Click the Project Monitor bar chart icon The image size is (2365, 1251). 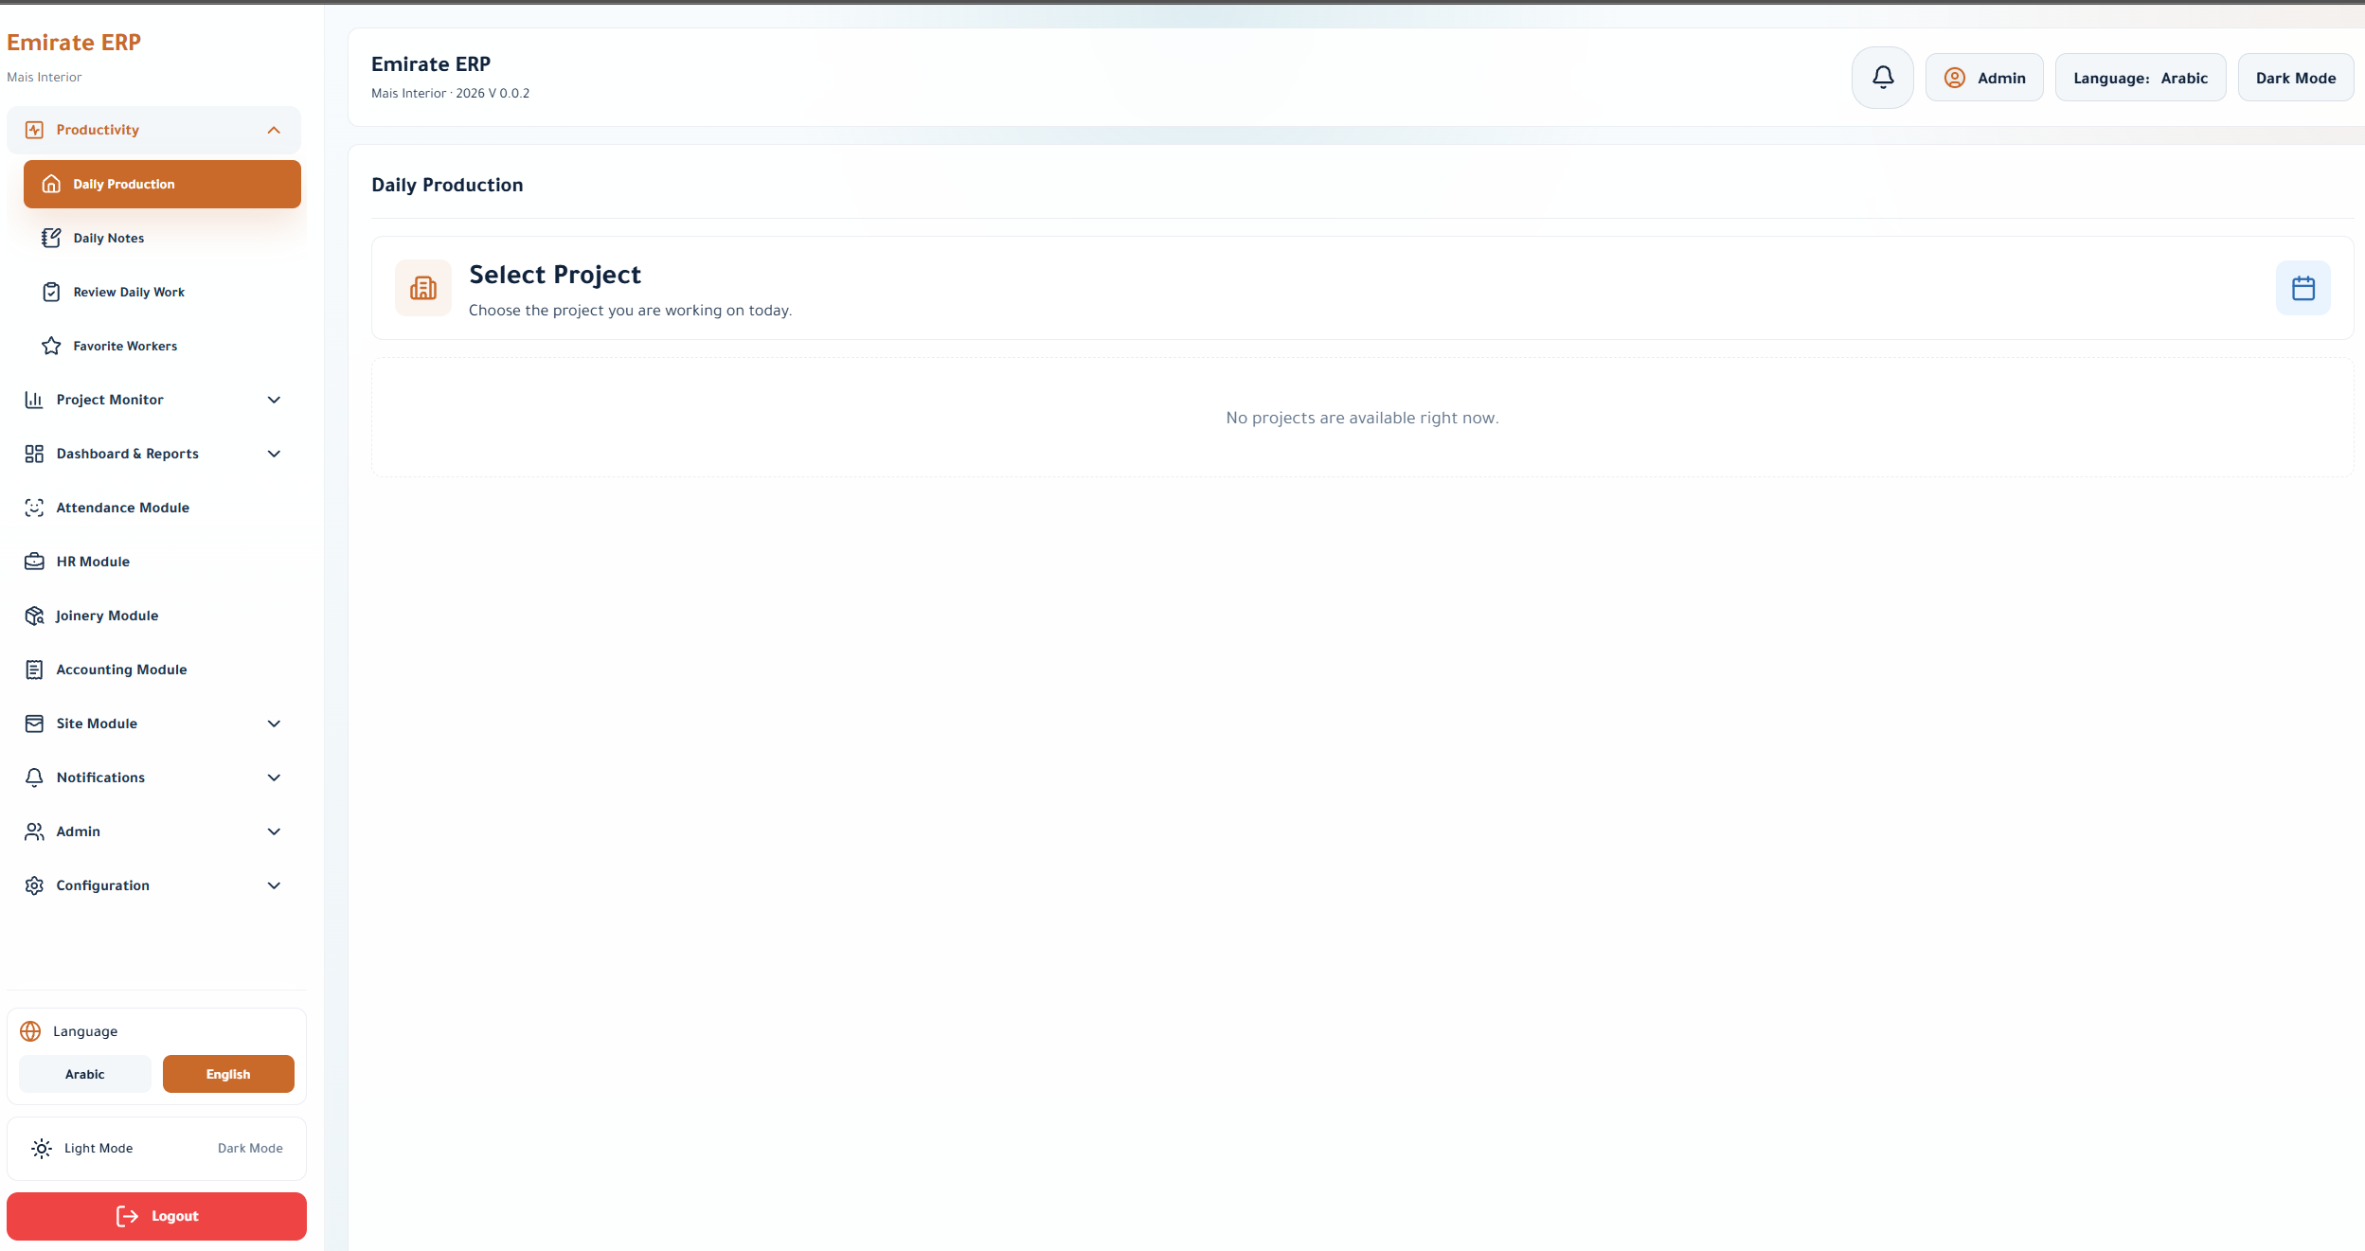coord(34,400)
